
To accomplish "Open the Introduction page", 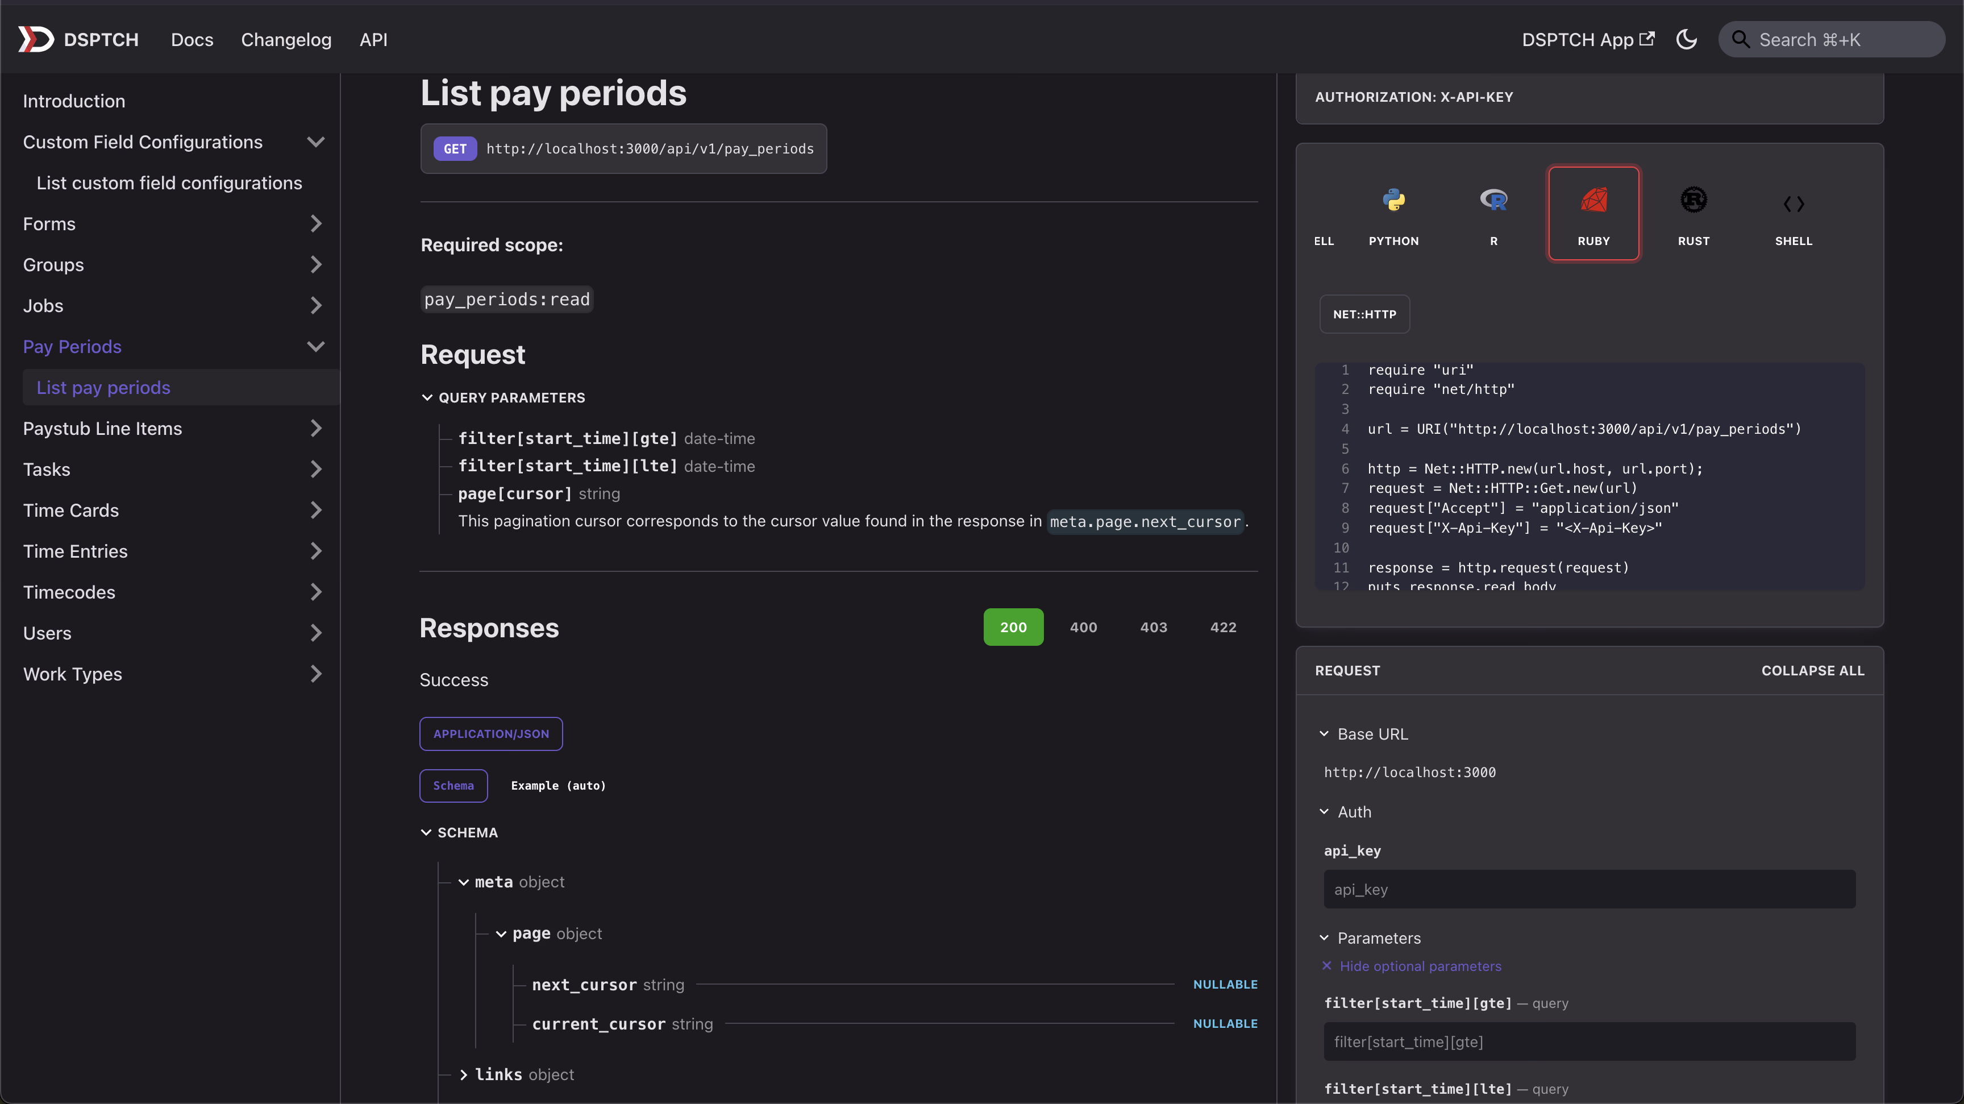I will coord(74,101).
